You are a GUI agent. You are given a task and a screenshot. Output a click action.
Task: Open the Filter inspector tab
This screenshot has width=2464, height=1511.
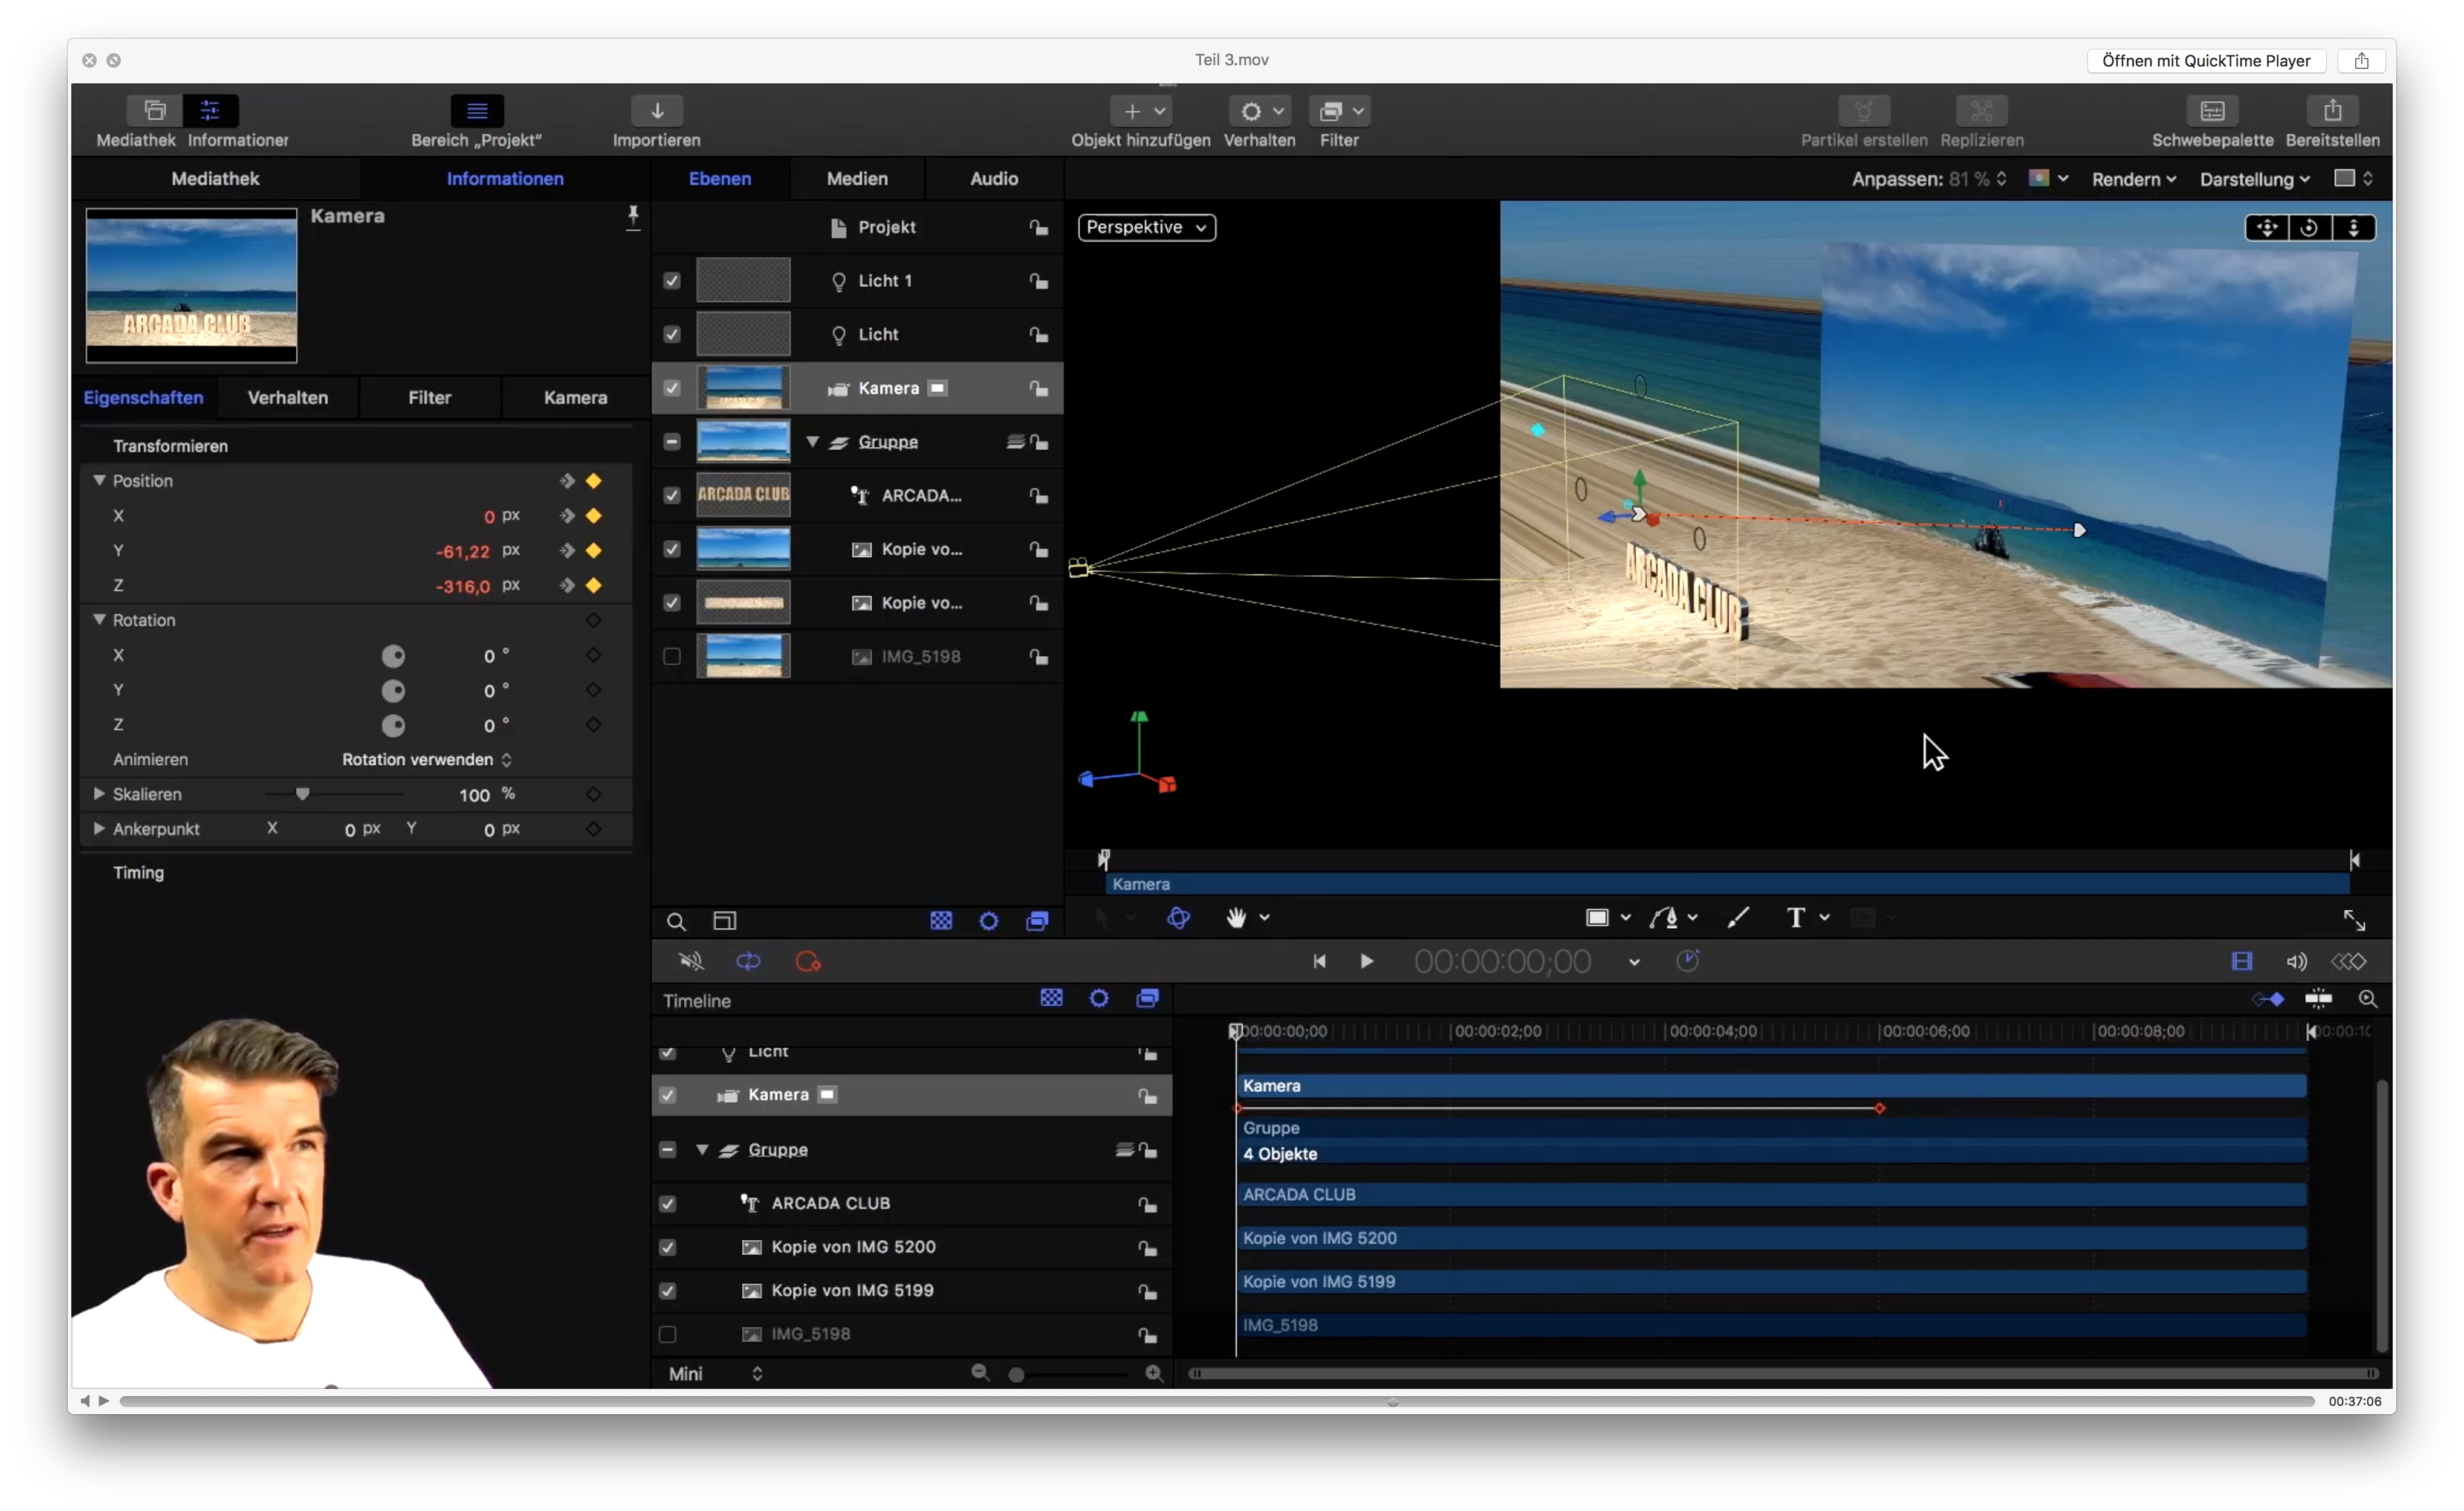[x=430, y=398]
